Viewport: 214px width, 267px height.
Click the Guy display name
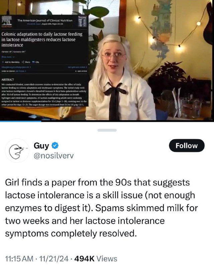tap(41, 146)
